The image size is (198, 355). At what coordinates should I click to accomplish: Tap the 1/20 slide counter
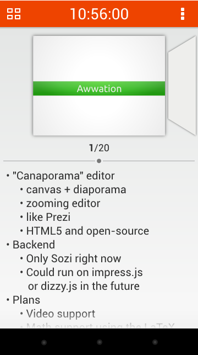[99, 148]
